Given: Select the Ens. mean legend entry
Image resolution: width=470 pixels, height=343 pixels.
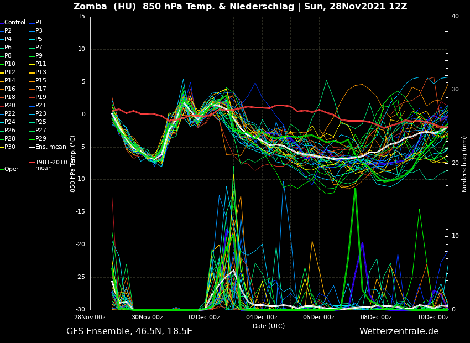Looking at the screenshot, I should click(x=50, y=147).
